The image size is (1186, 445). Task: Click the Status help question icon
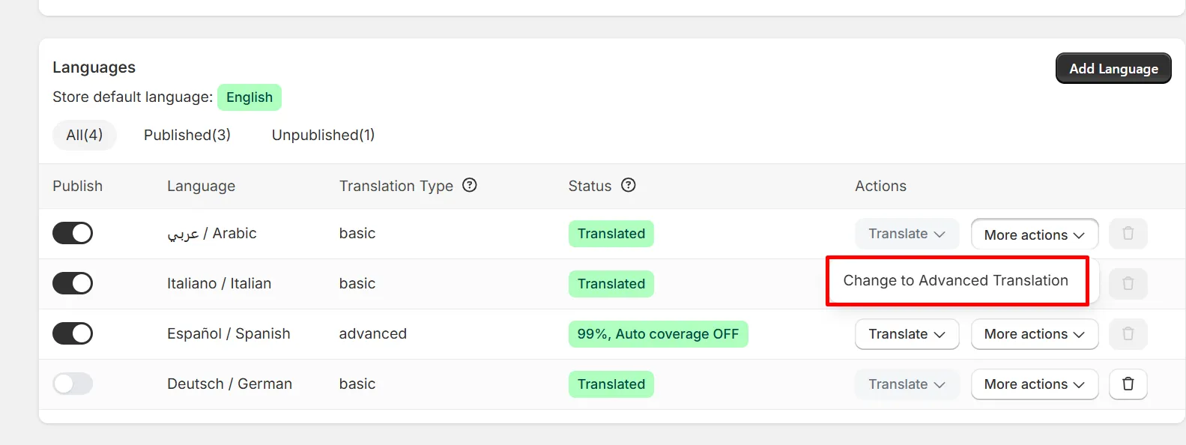tap(629, 185)
